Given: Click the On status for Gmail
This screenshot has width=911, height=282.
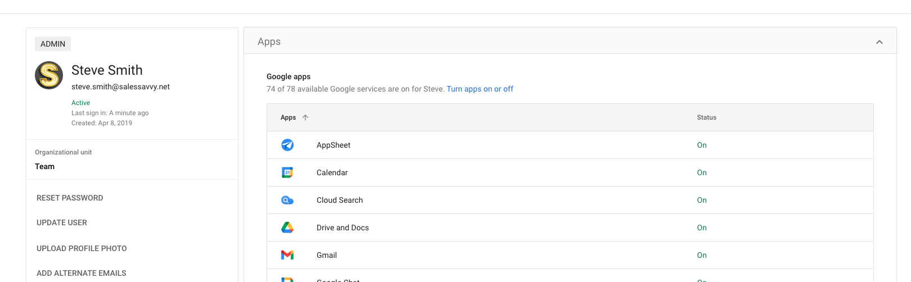Looking at the screenshot, I should click(x=702, y=255).
